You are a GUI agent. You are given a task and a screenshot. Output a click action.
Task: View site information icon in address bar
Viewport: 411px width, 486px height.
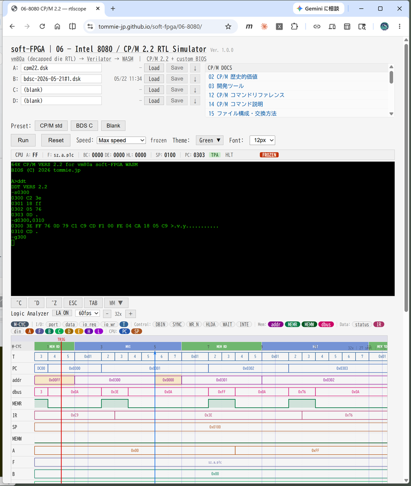point(90,26)
